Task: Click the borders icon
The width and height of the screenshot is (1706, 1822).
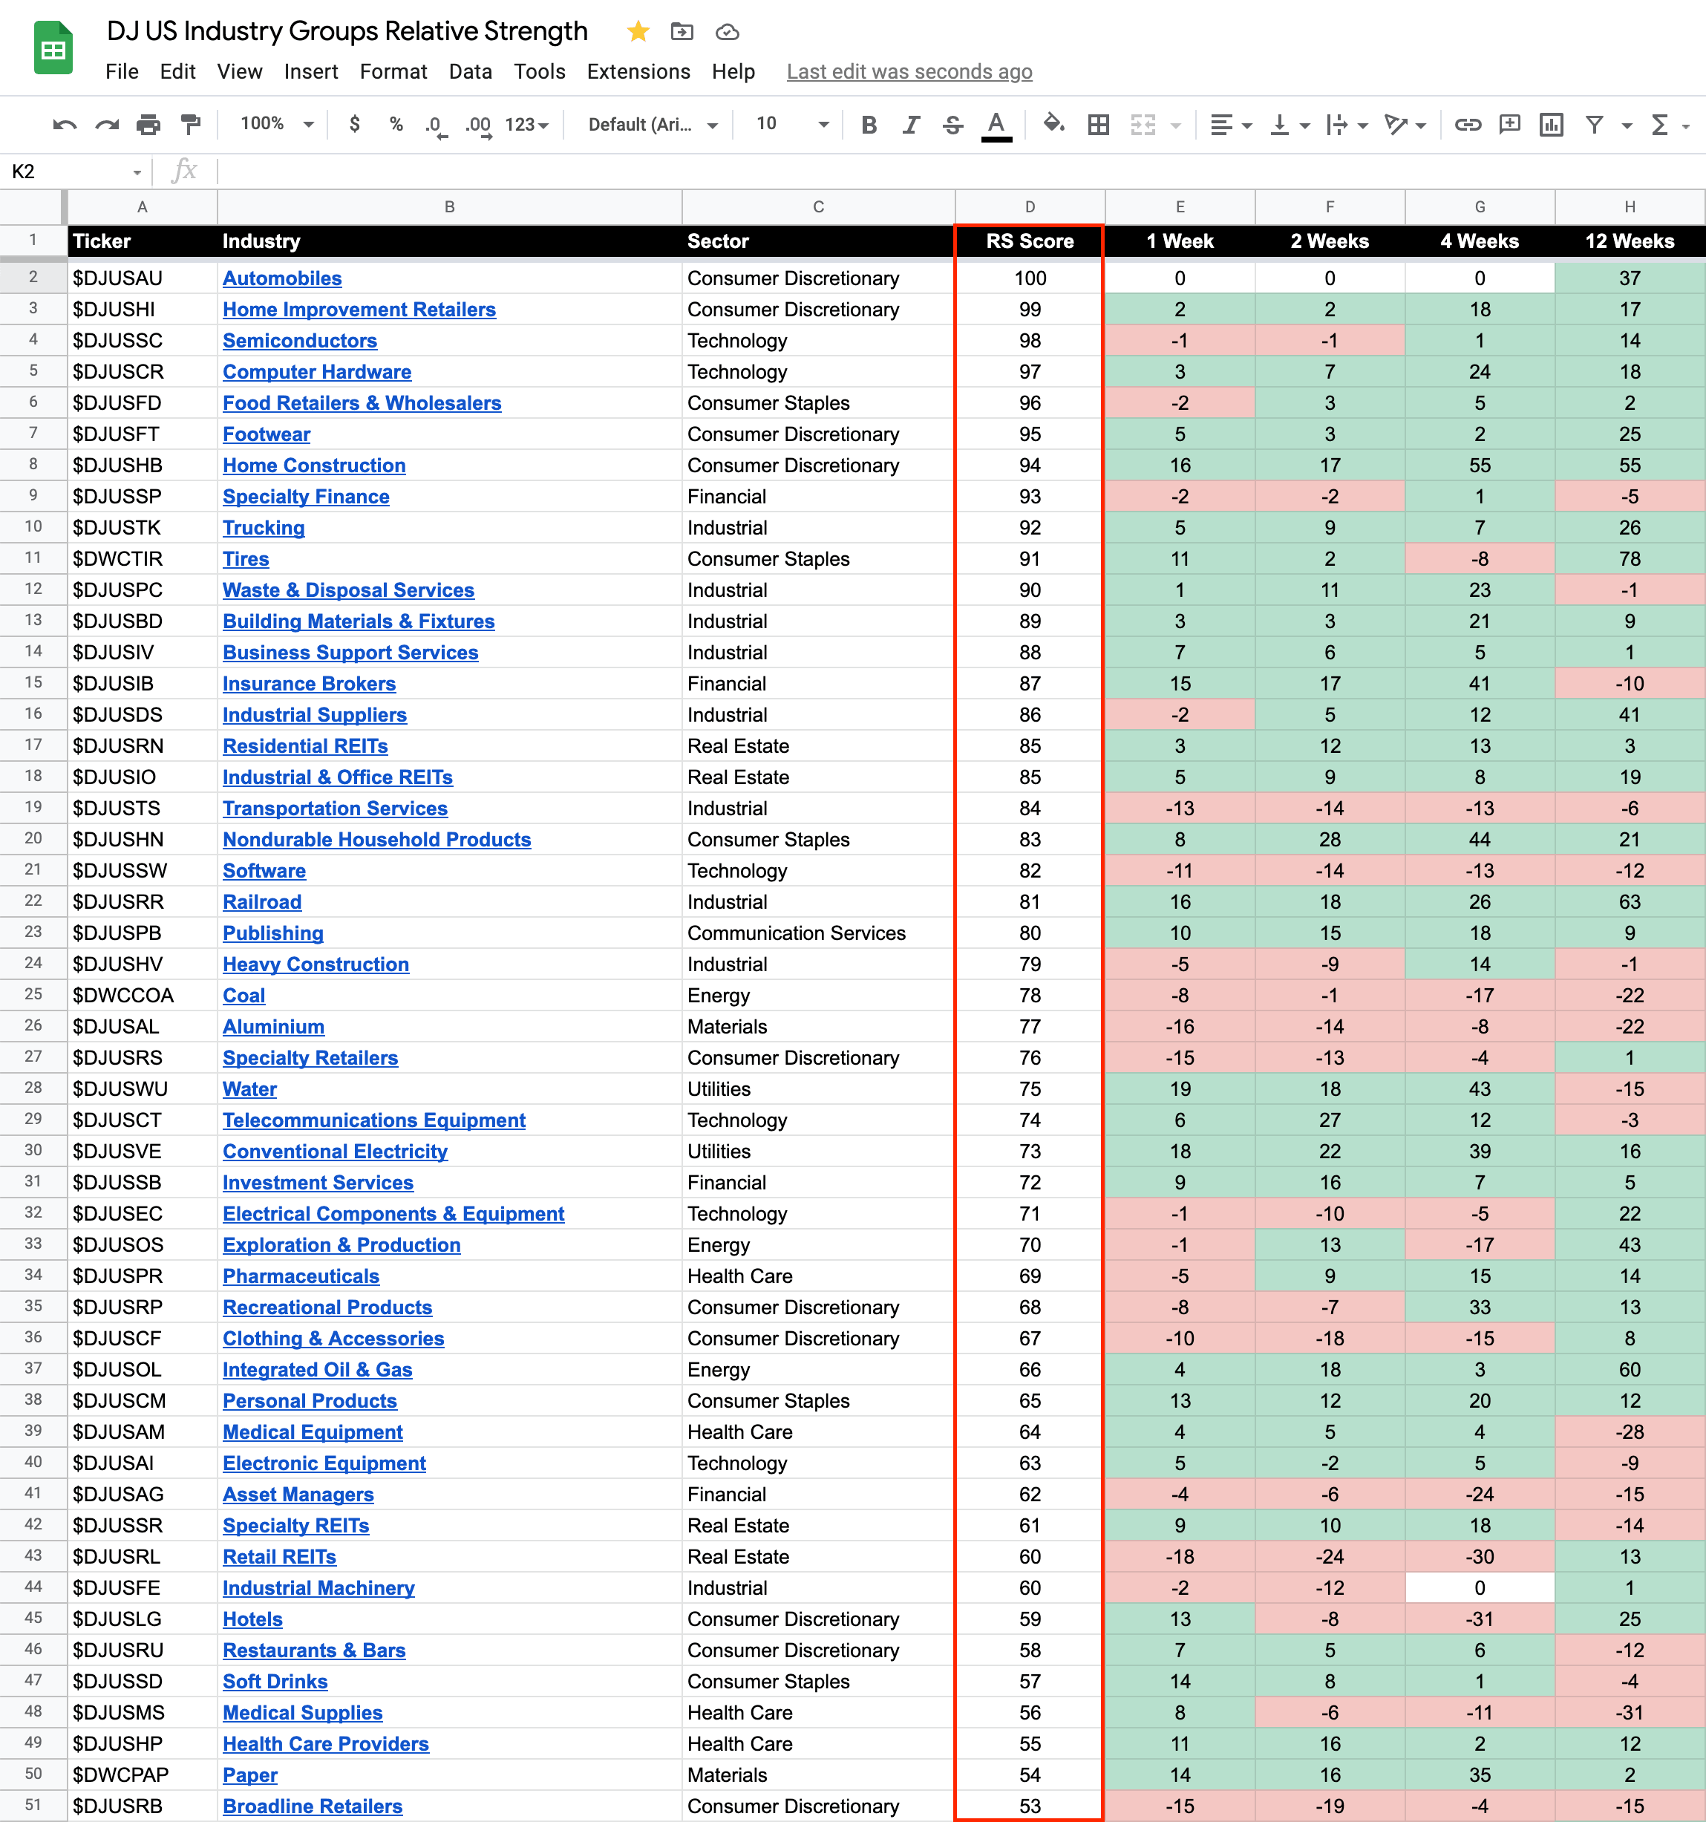Action: [x=1099, y=125]
